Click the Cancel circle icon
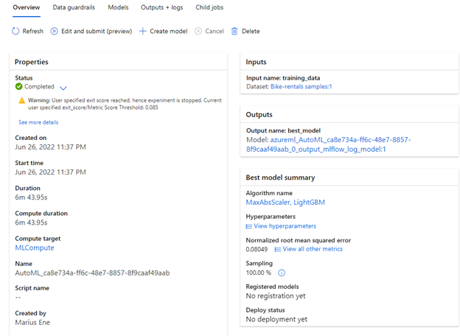The width and height of the screenshot is (460, 336). (x=198, y=32)
